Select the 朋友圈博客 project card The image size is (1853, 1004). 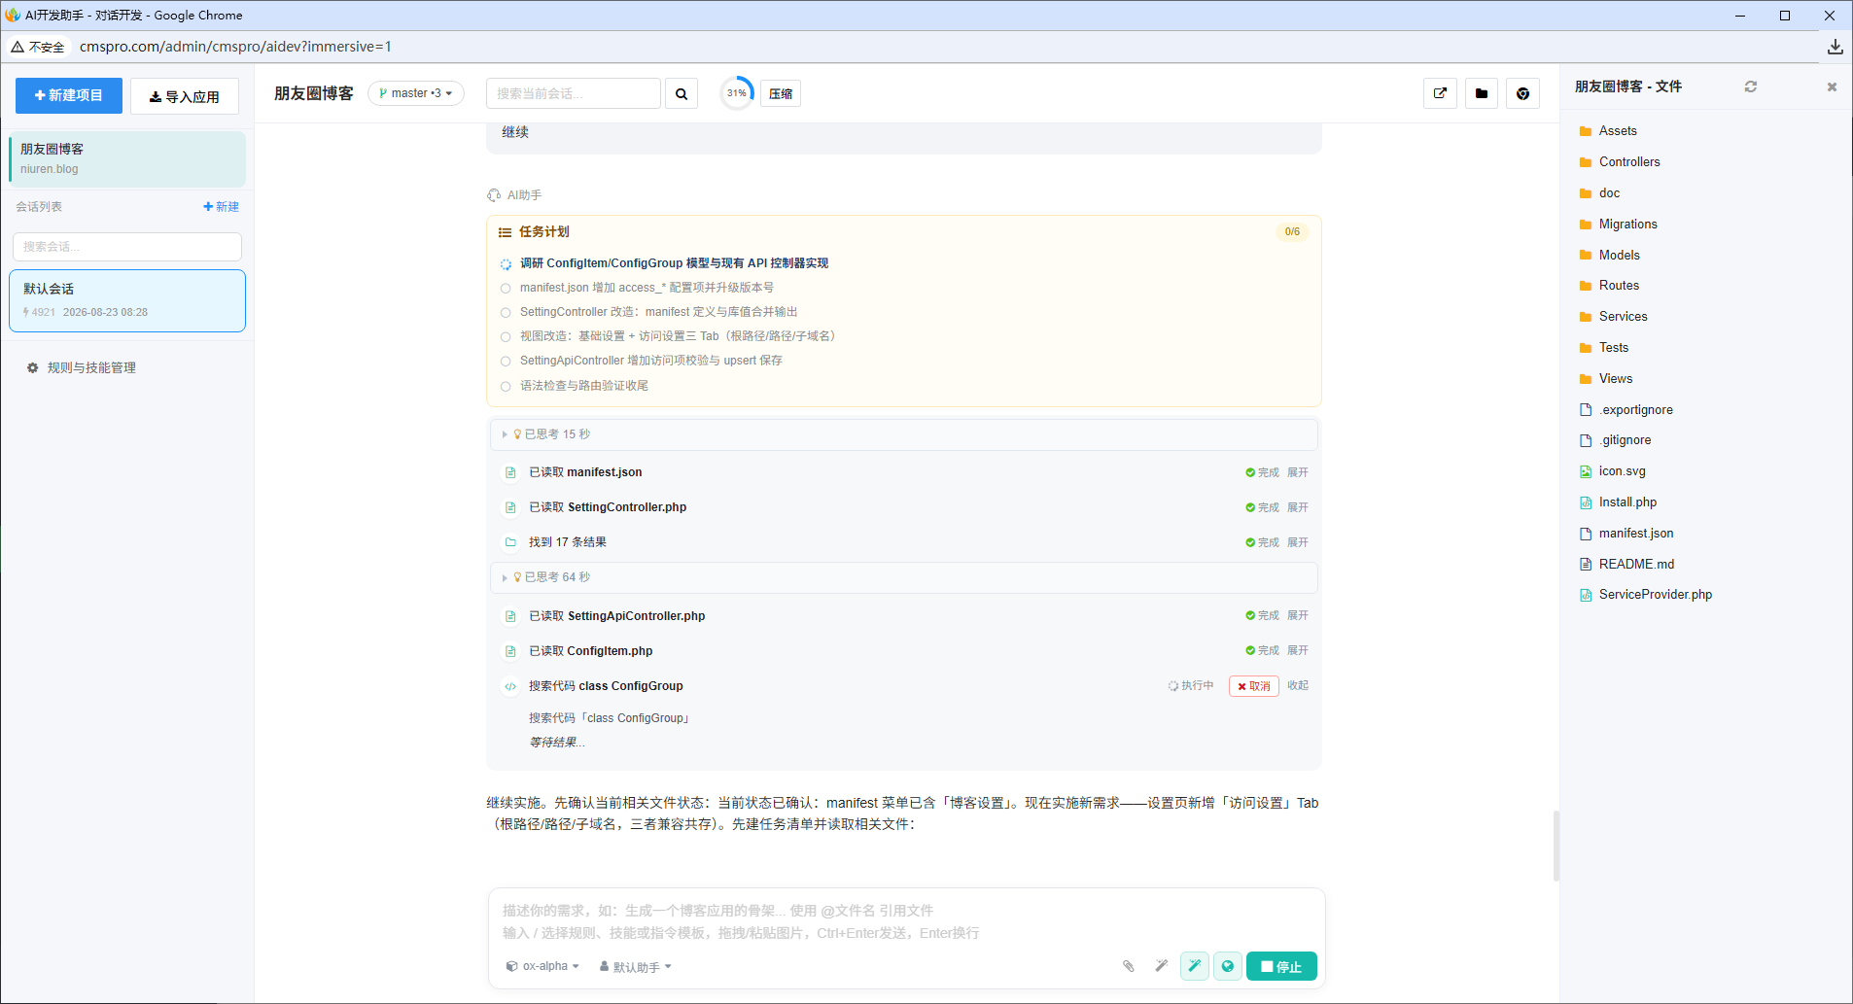point(126,158)
